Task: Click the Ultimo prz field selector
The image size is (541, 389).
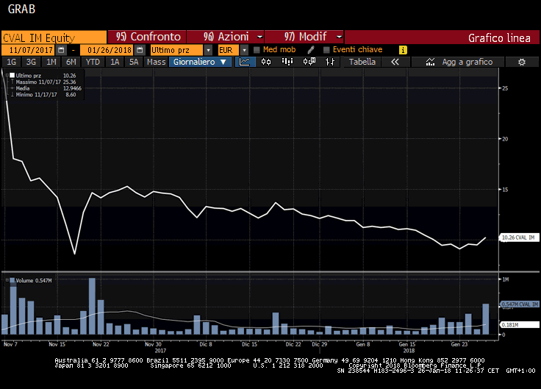Action: [x=177, y=50]
